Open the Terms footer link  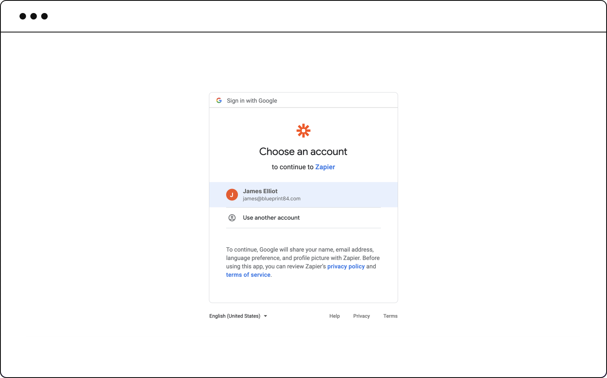pyautogui.click(x=391, y=316)
